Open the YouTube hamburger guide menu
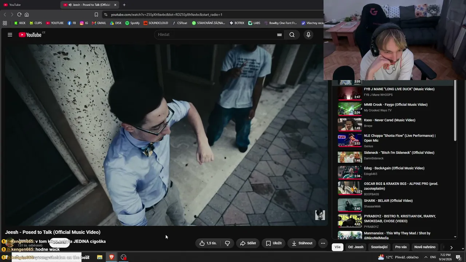 [x=10, y=35]
